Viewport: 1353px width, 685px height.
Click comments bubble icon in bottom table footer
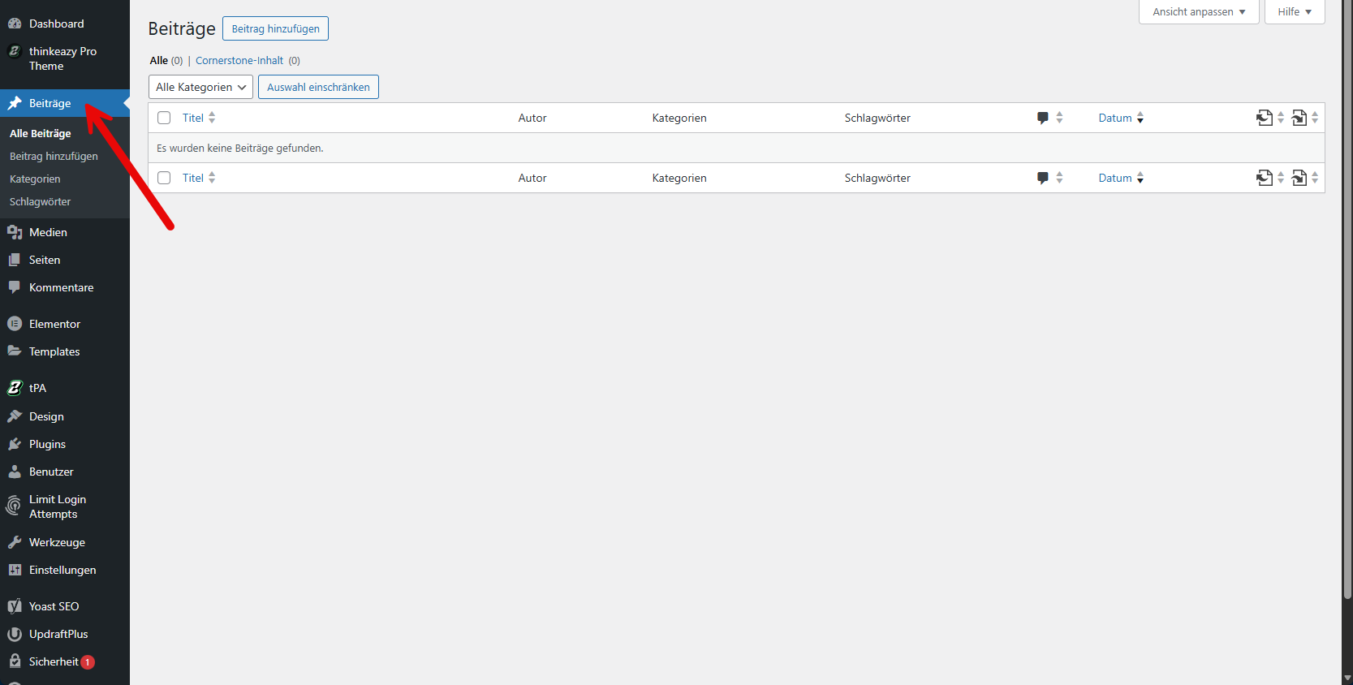[x=1043, y=178]
